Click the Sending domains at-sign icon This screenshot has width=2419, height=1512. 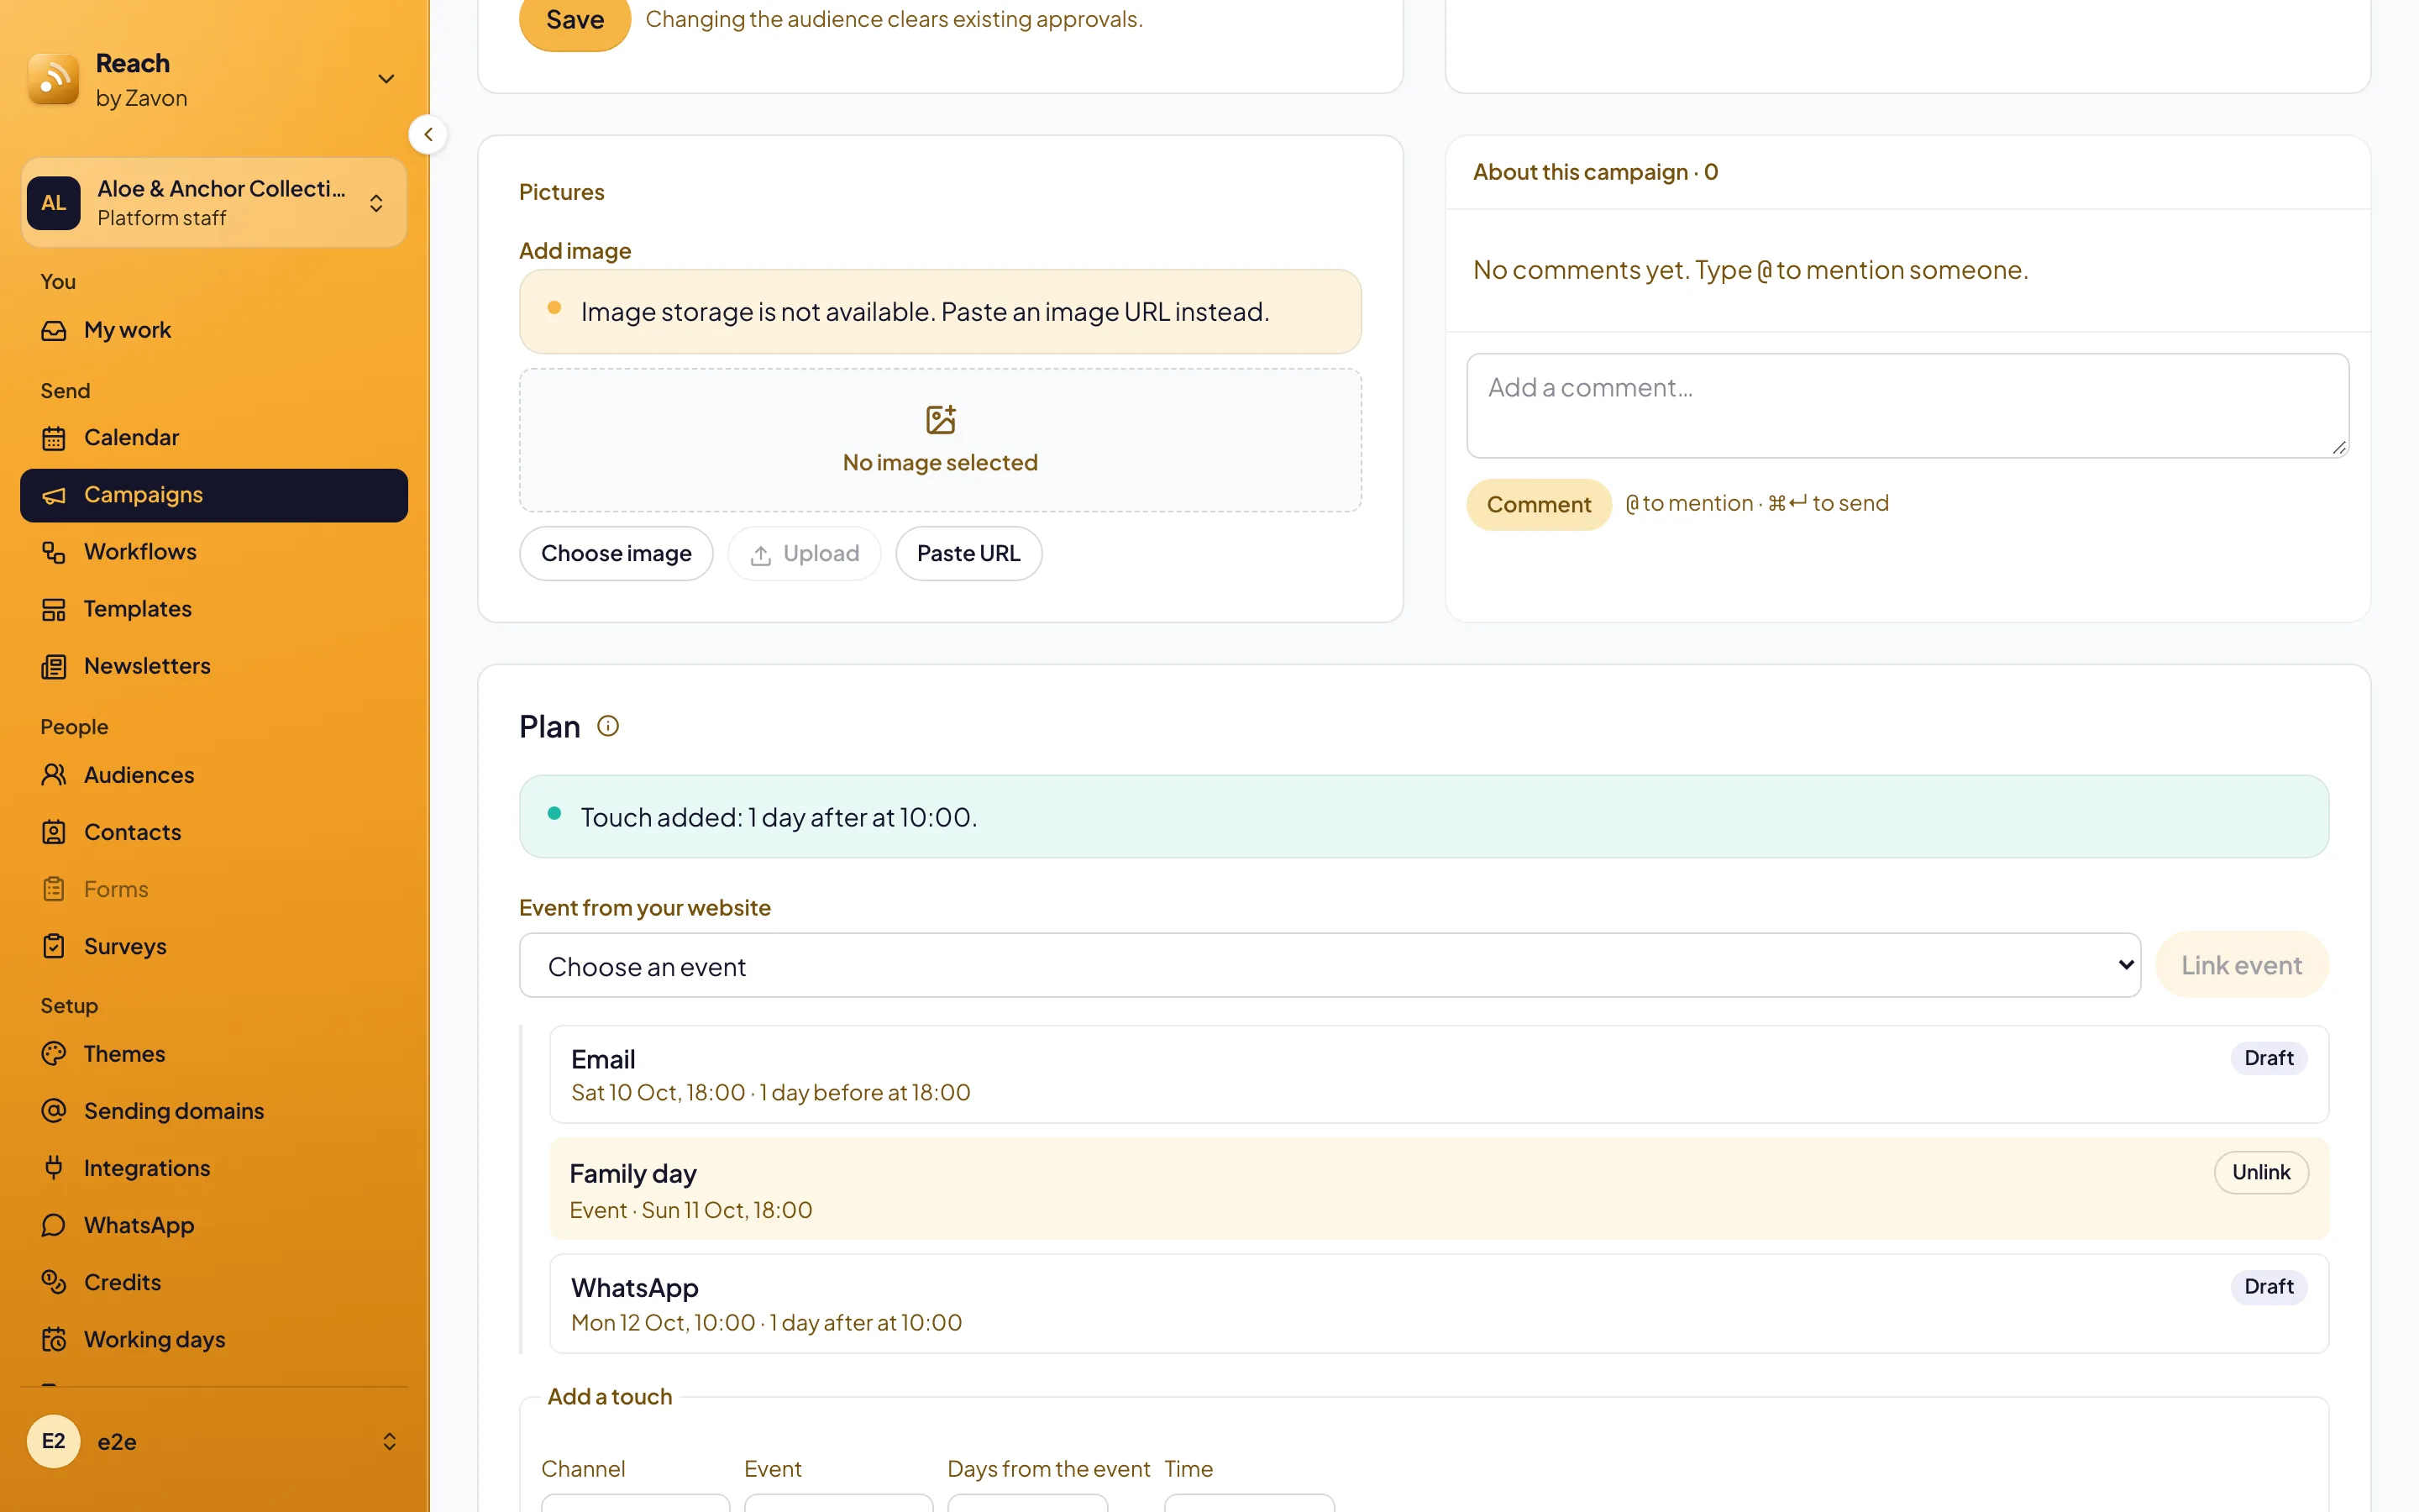click(54, 1111)
